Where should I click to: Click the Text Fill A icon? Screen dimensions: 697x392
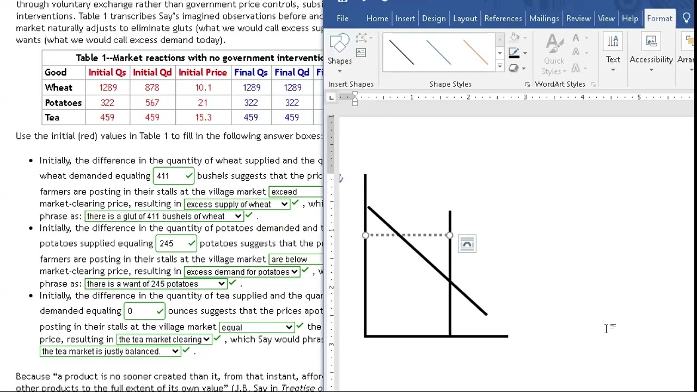576,38
